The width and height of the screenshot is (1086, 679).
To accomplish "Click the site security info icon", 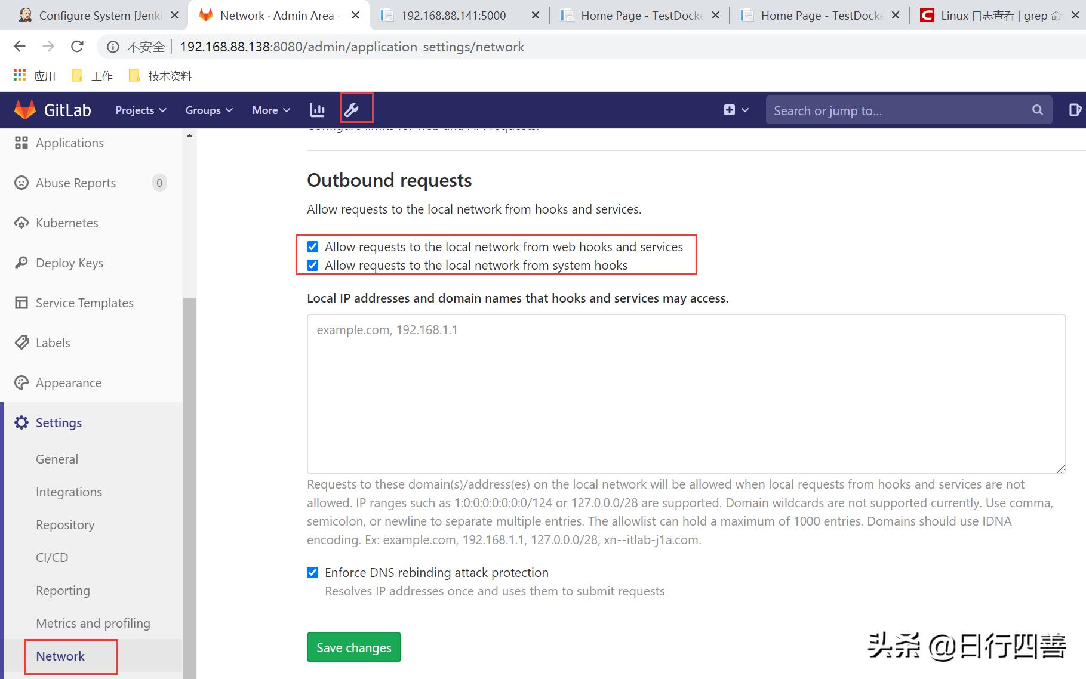I will click(x=113, y=47).
